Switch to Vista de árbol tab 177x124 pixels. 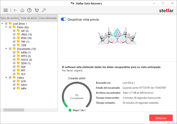(x=29, y=18)
